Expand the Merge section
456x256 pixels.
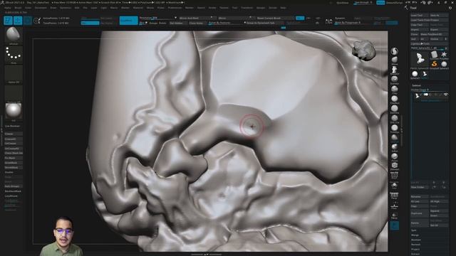point(415,235)
